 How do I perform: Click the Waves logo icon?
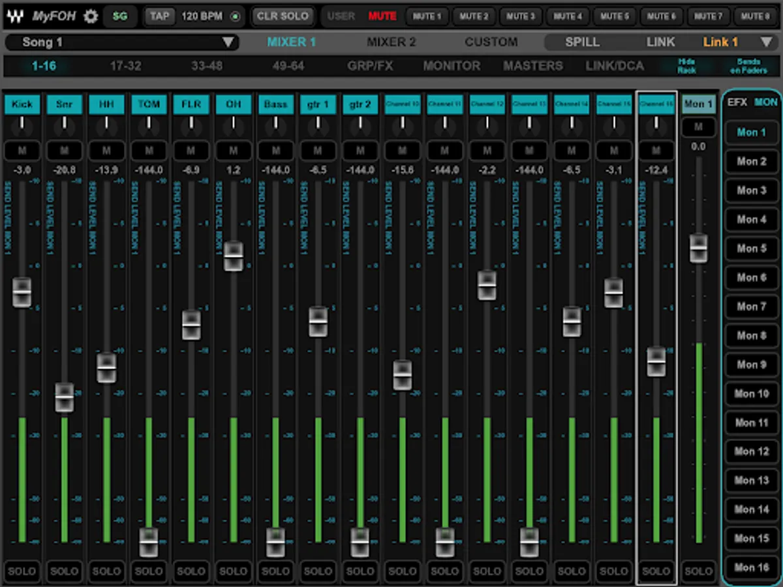pos(15,16)
